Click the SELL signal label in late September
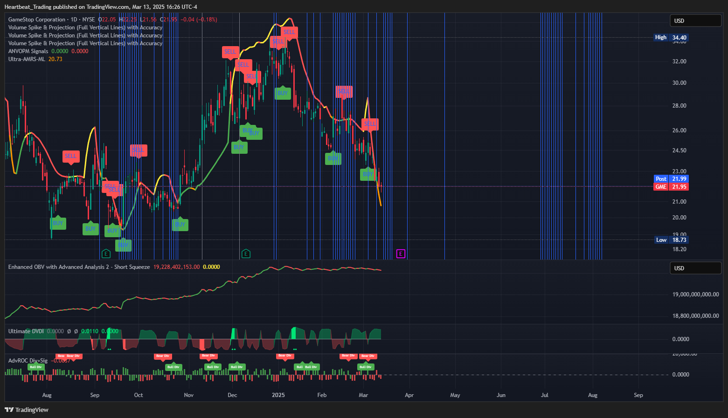 [139, 150]
